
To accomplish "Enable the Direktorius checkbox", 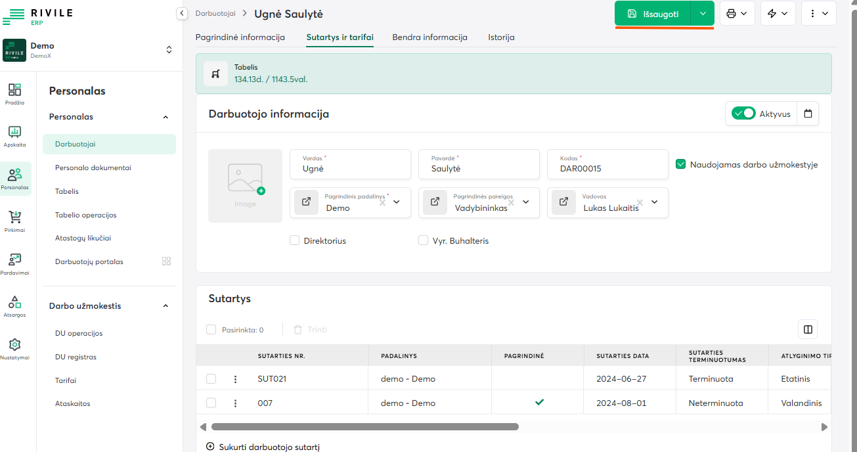I will pos(295,240).
